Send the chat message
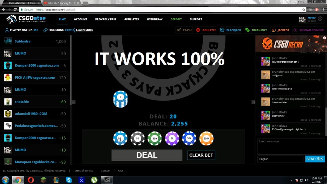The height and width of the screenshot is (184, 327). pos(315,159)
